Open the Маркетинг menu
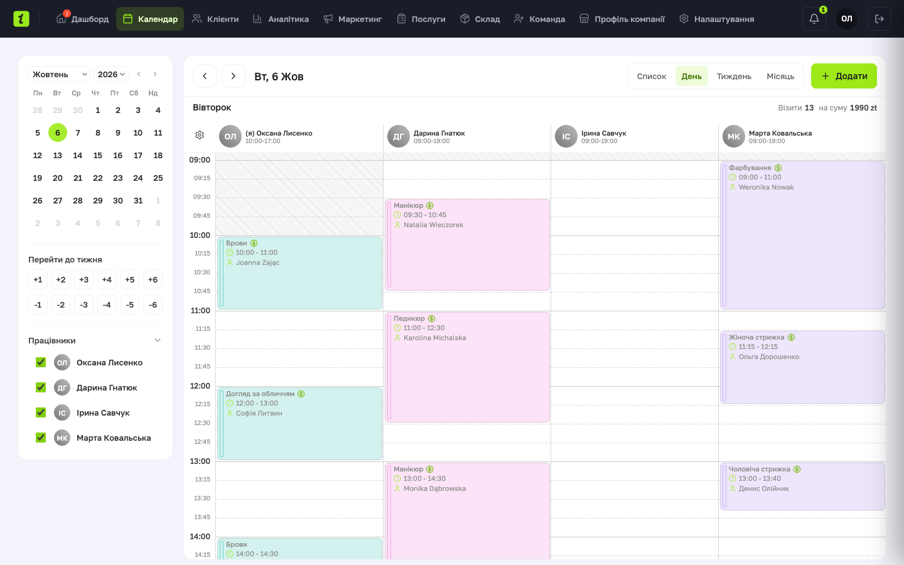The height and width of the screenshot is (565, 904). 353,19
